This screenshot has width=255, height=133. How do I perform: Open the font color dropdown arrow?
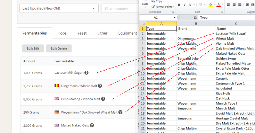pos(222,5)
